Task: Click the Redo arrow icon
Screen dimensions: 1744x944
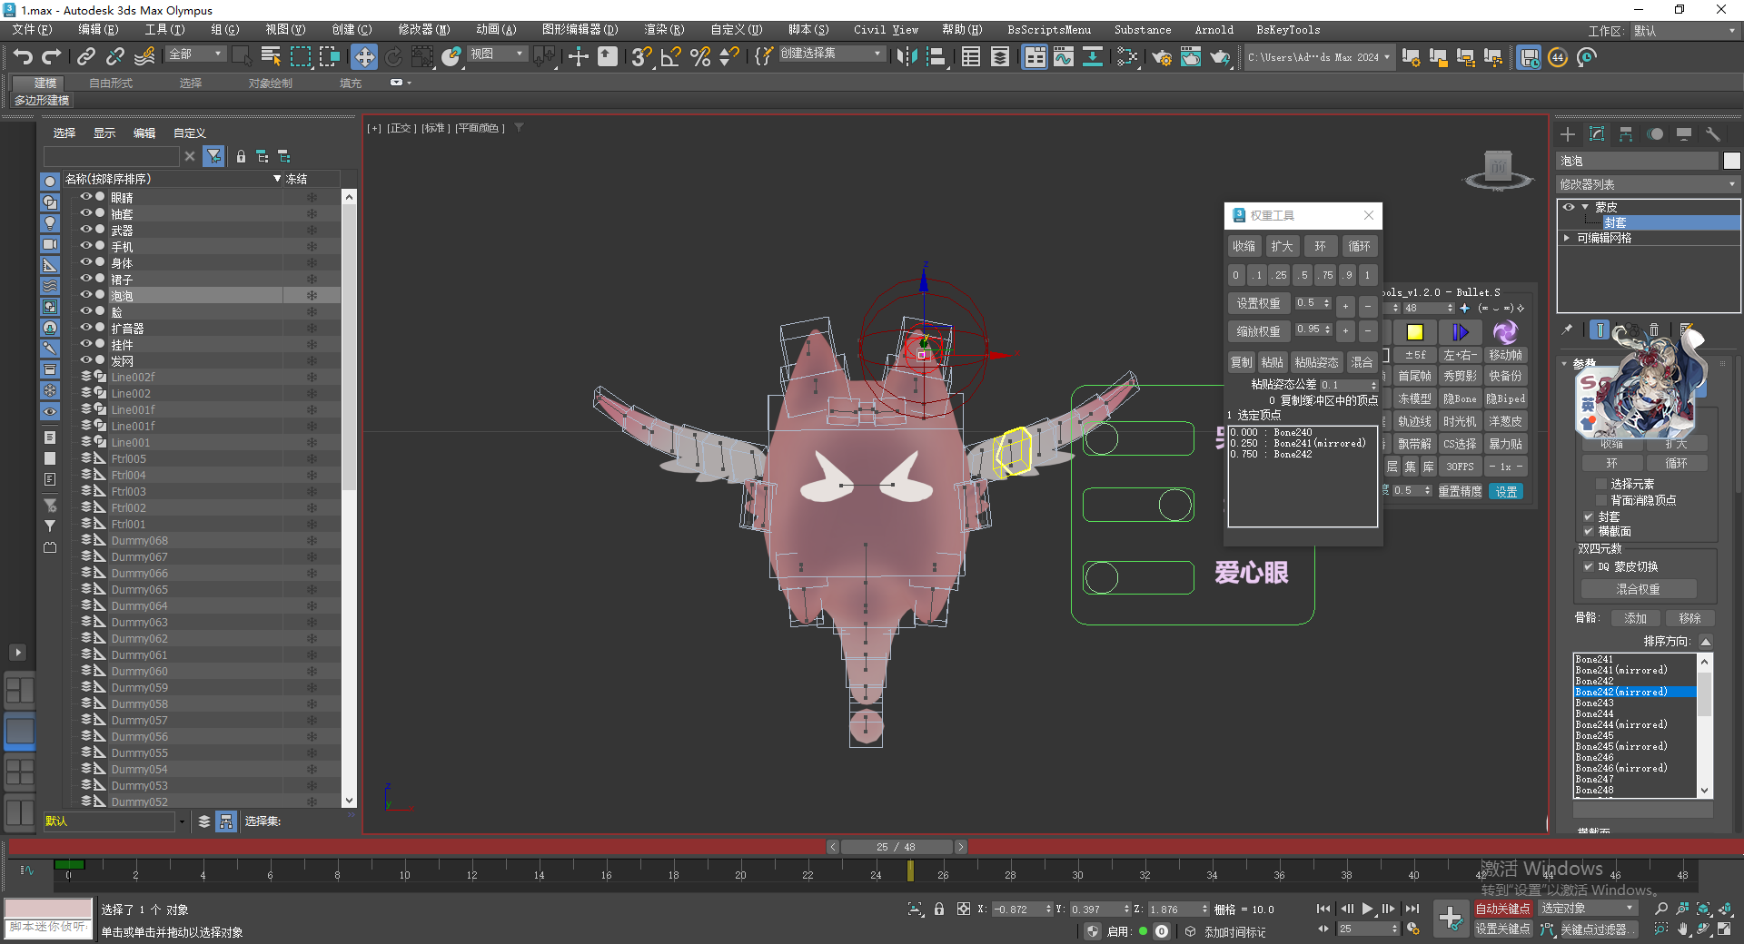Action: (x=52, y=57)
